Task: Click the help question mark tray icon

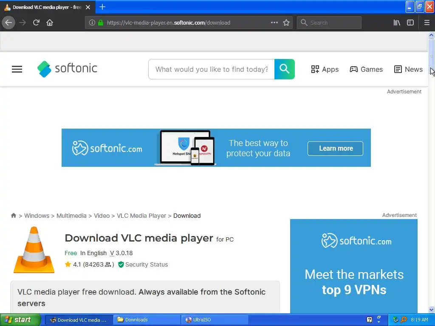Action: 369,320
